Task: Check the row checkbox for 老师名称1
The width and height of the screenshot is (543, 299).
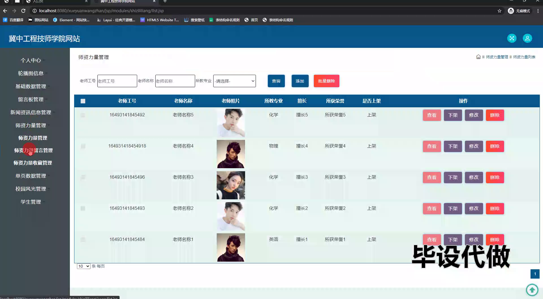Action: pyautogui.click(x=83, y=240)
